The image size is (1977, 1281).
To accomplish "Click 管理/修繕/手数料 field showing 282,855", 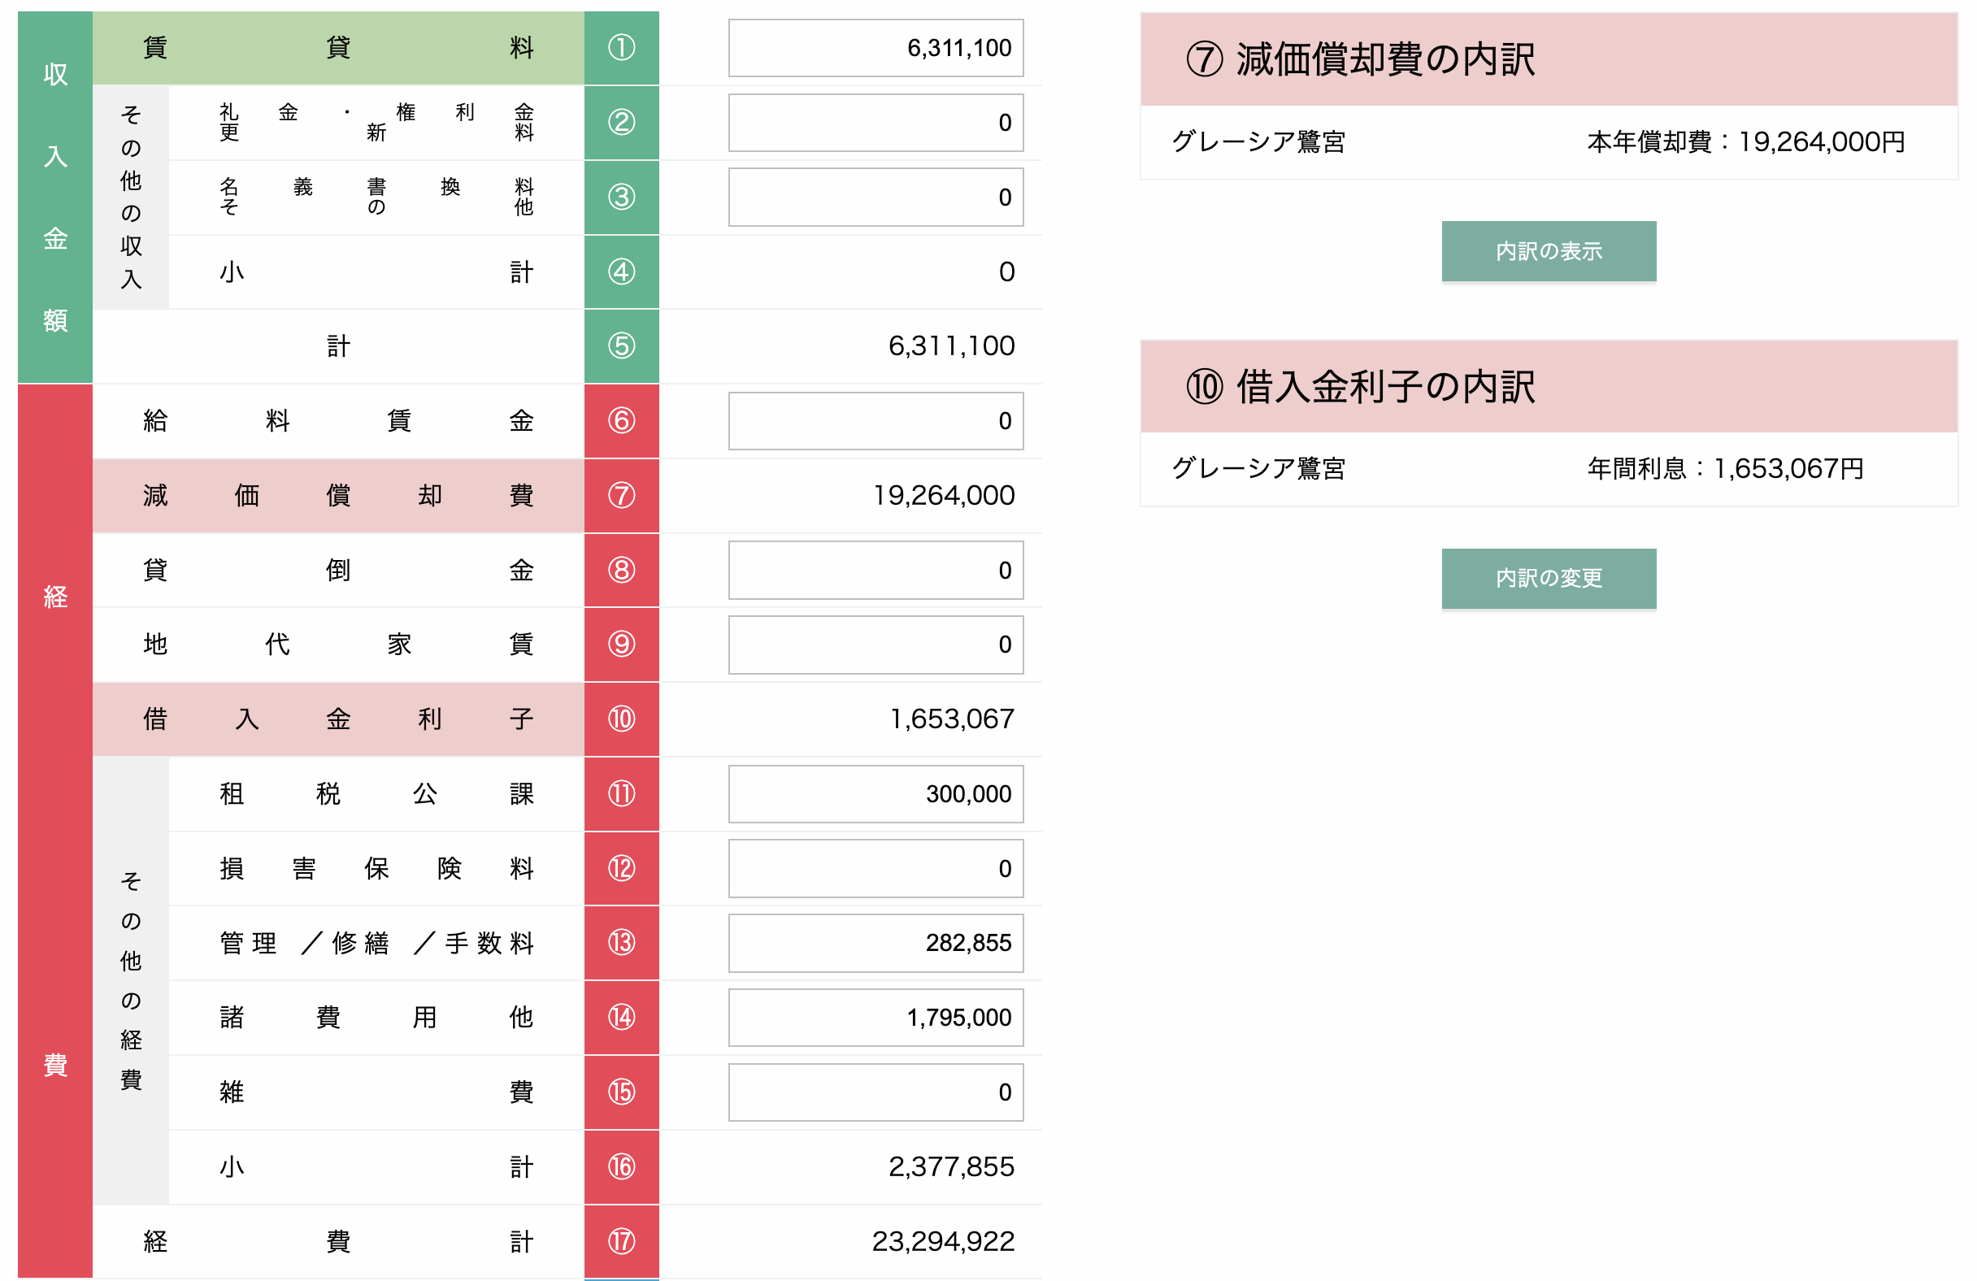I will coord(875,943).
